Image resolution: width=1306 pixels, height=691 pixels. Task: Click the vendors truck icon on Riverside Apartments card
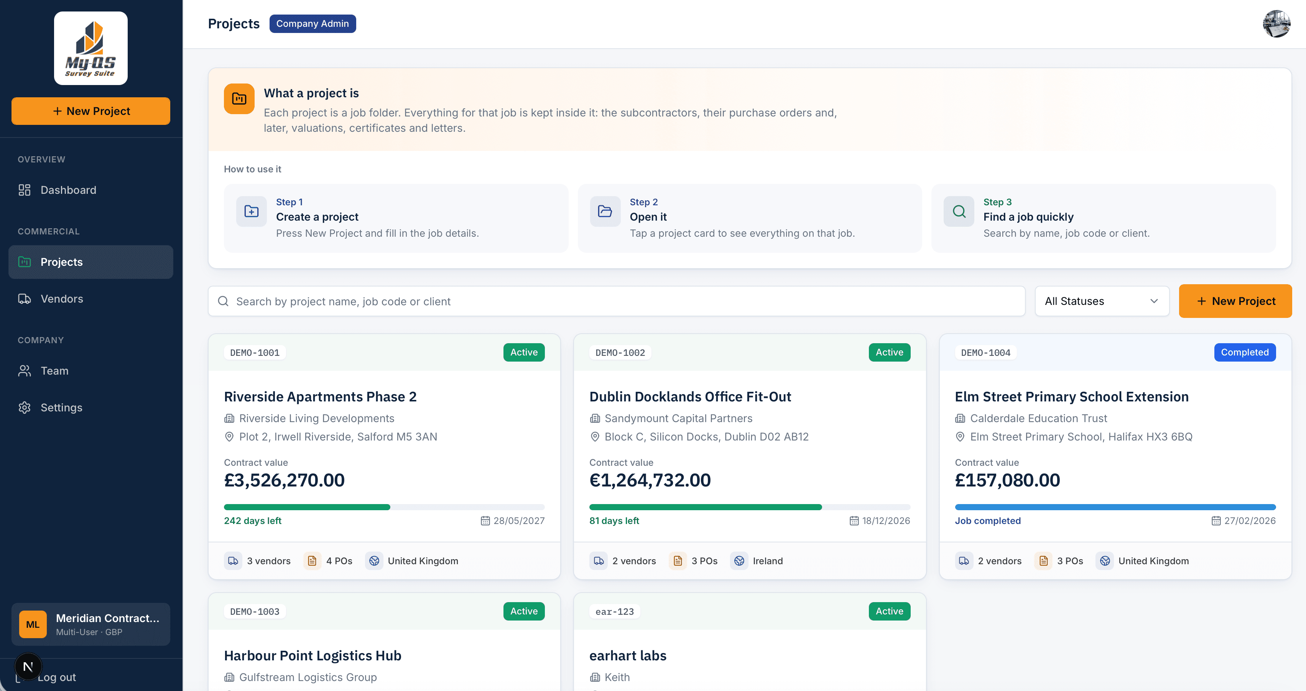[233, 561]
